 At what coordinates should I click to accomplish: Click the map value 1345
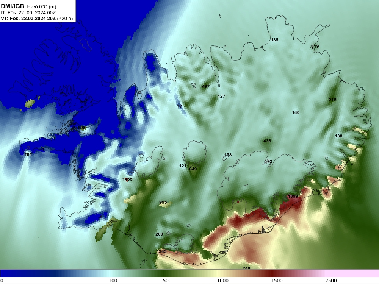tap(161, 252)
